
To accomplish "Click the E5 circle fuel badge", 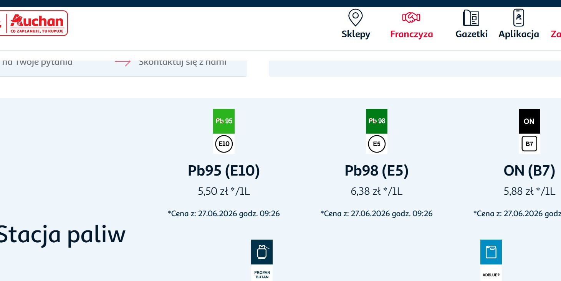I will (377, 144).
